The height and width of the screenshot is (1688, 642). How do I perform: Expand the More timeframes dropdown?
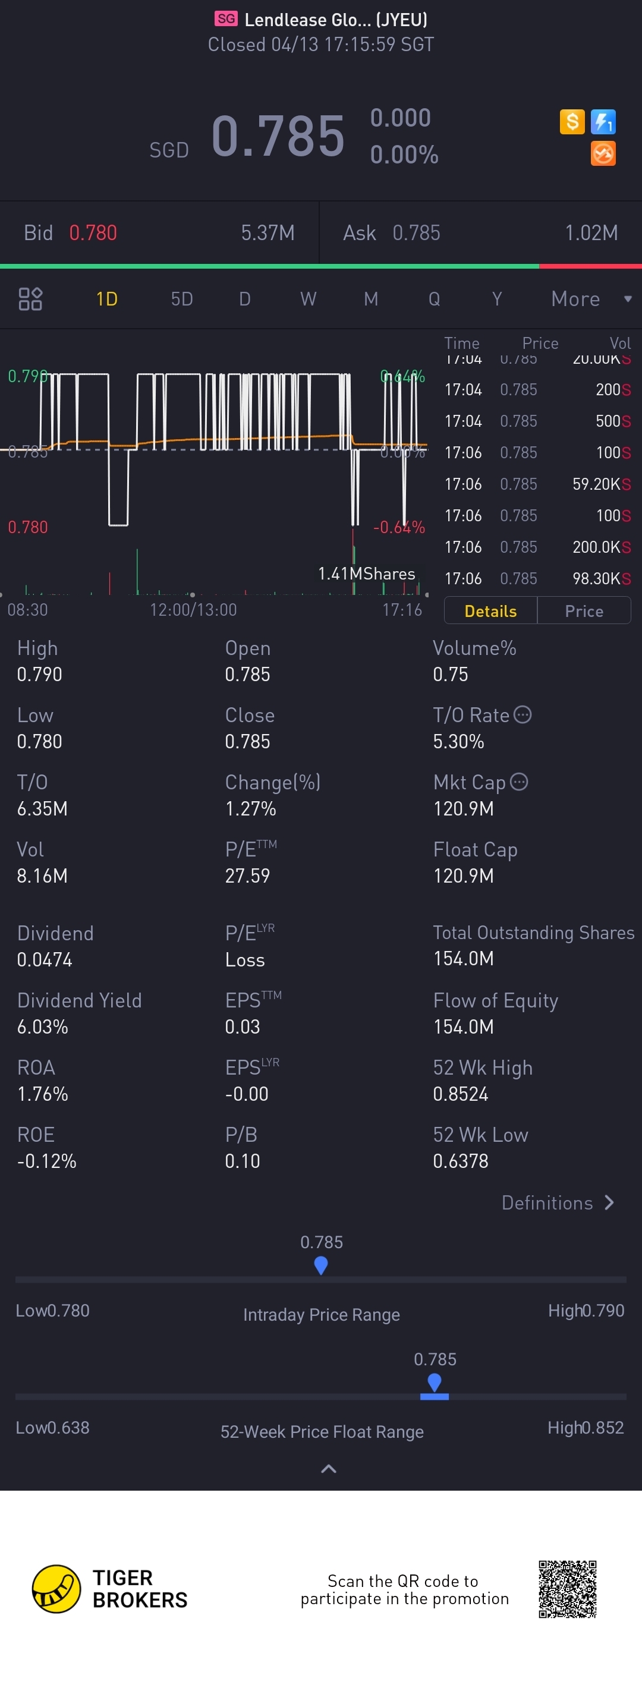click(x=591, y=299)
